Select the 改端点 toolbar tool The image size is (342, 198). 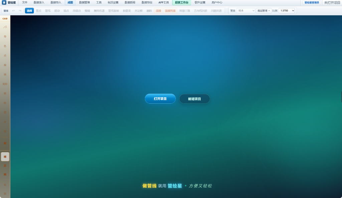pos(77,11)
